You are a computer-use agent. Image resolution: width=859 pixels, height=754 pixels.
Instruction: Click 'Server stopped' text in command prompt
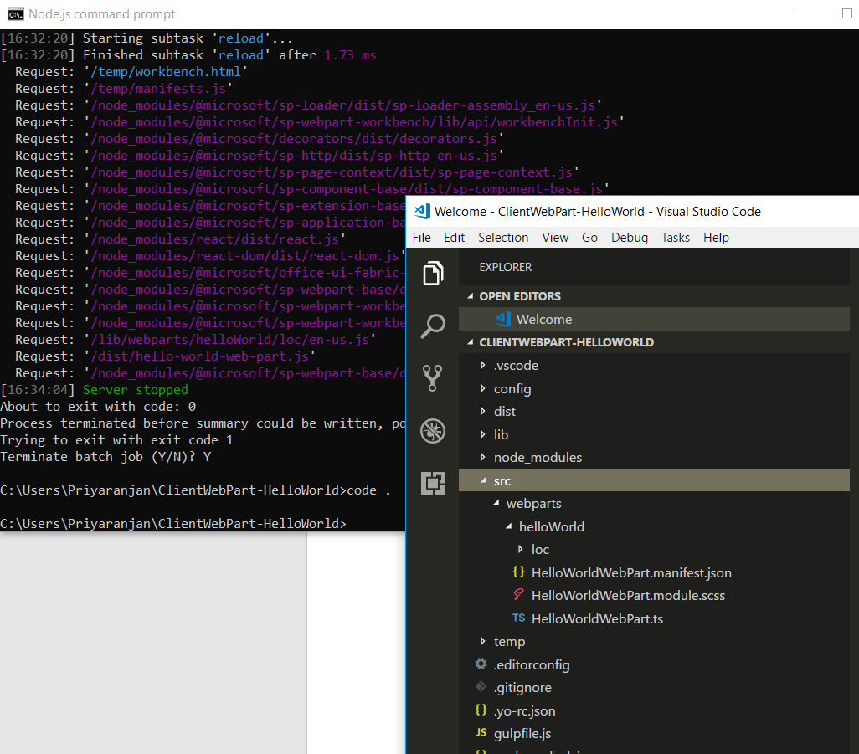[x=136, y=390]
